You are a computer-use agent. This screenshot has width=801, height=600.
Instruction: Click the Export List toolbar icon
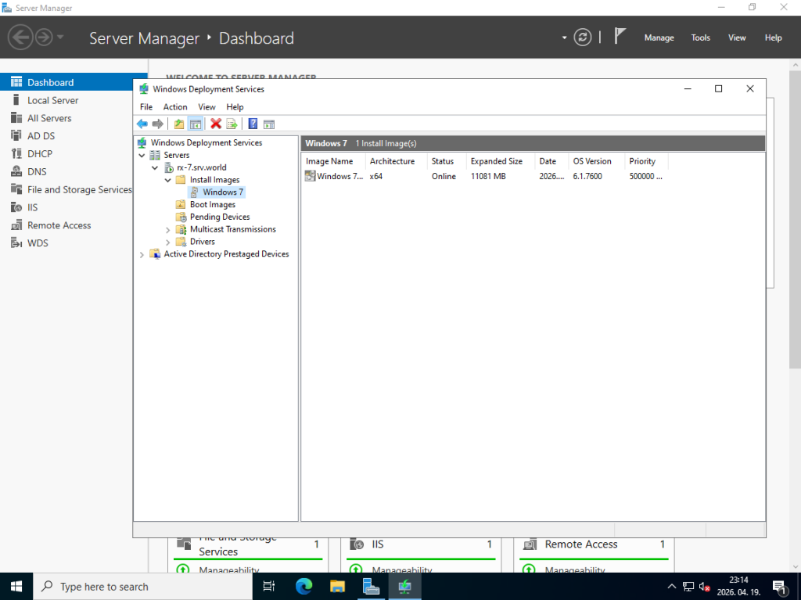232,124
